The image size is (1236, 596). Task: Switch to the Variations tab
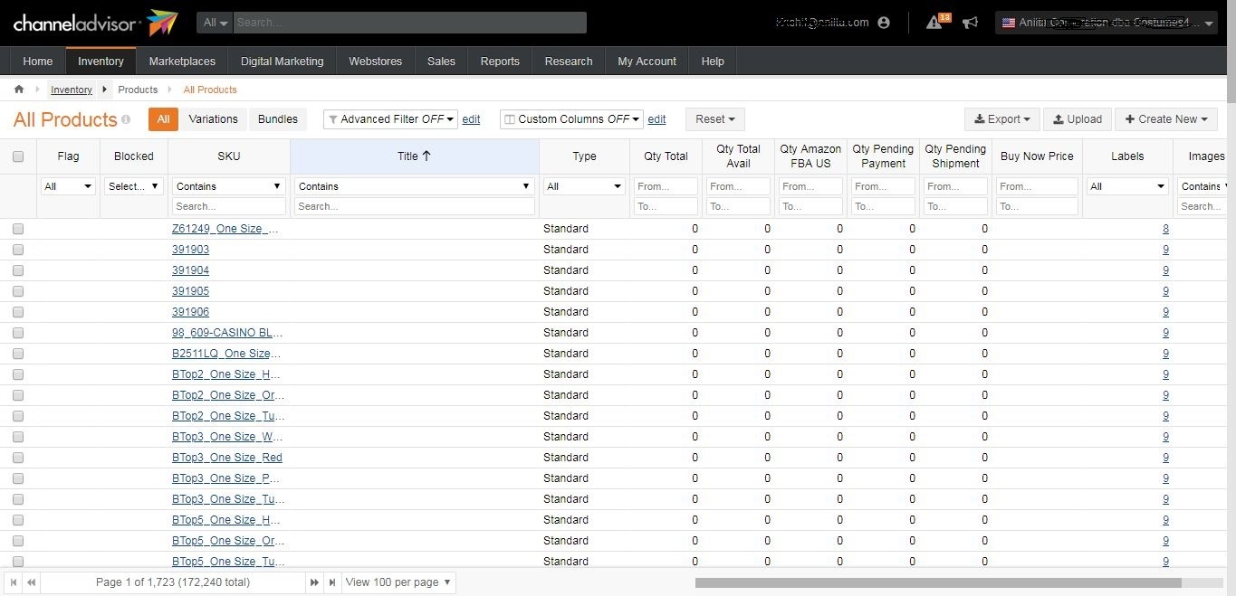click(x=213, y=119)
